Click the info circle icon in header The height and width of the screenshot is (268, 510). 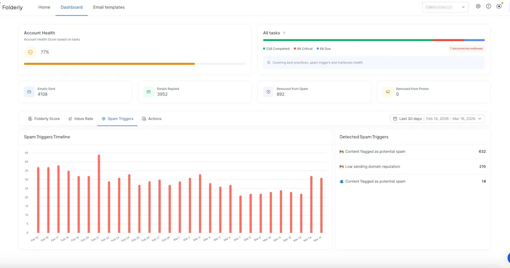pyautogui.click(x=489, y=6)
